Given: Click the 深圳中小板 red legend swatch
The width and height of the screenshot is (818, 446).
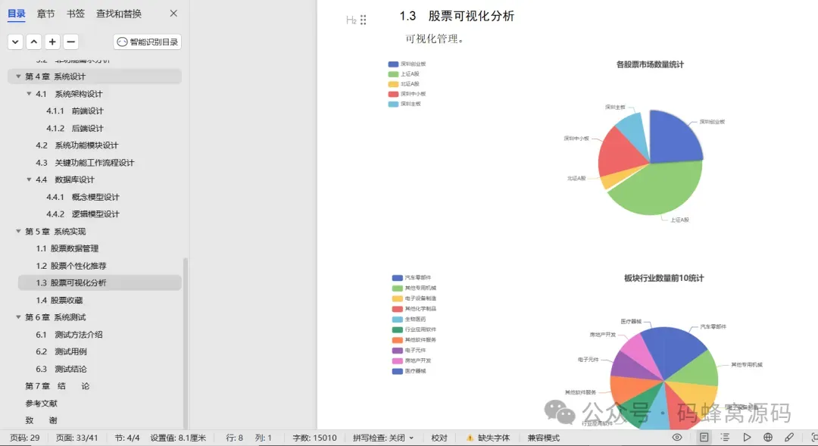Looking at the screenshot, I should [x=393, y=94].
